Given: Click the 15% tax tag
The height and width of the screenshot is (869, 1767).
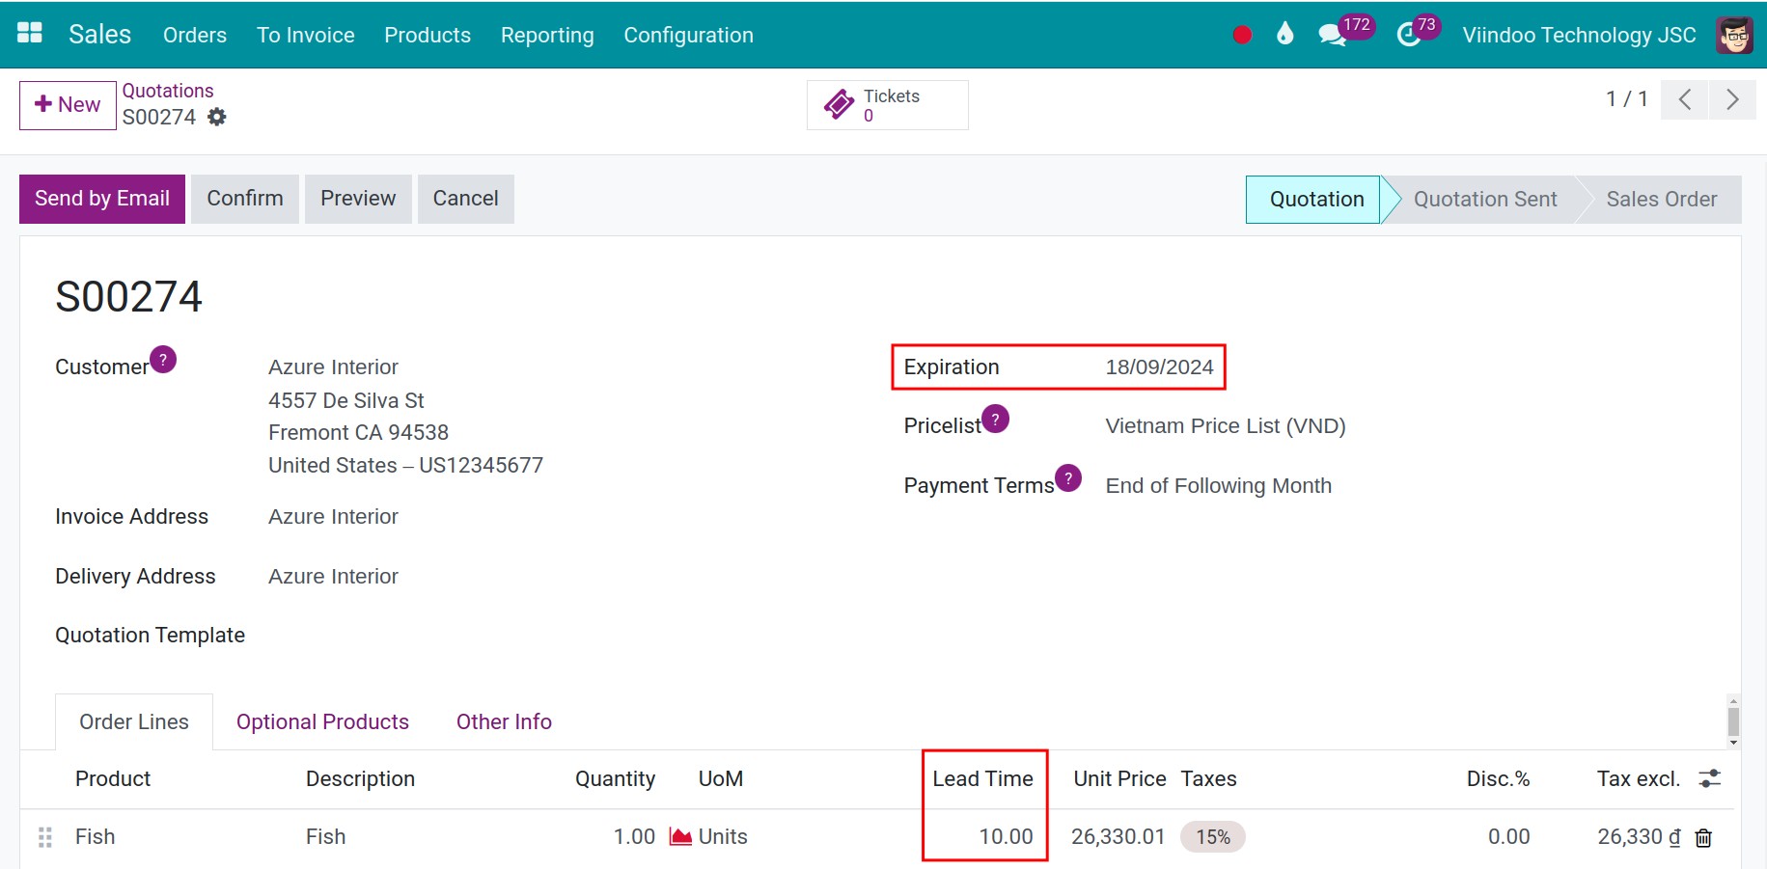Looking at the screenshot, I should point(1213,837).
